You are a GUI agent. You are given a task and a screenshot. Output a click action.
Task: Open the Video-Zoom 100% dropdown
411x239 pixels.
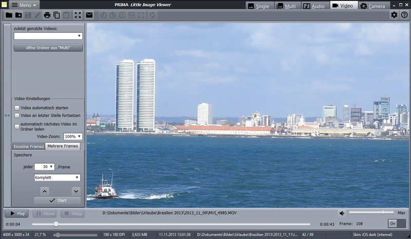[x=73, y=136]
